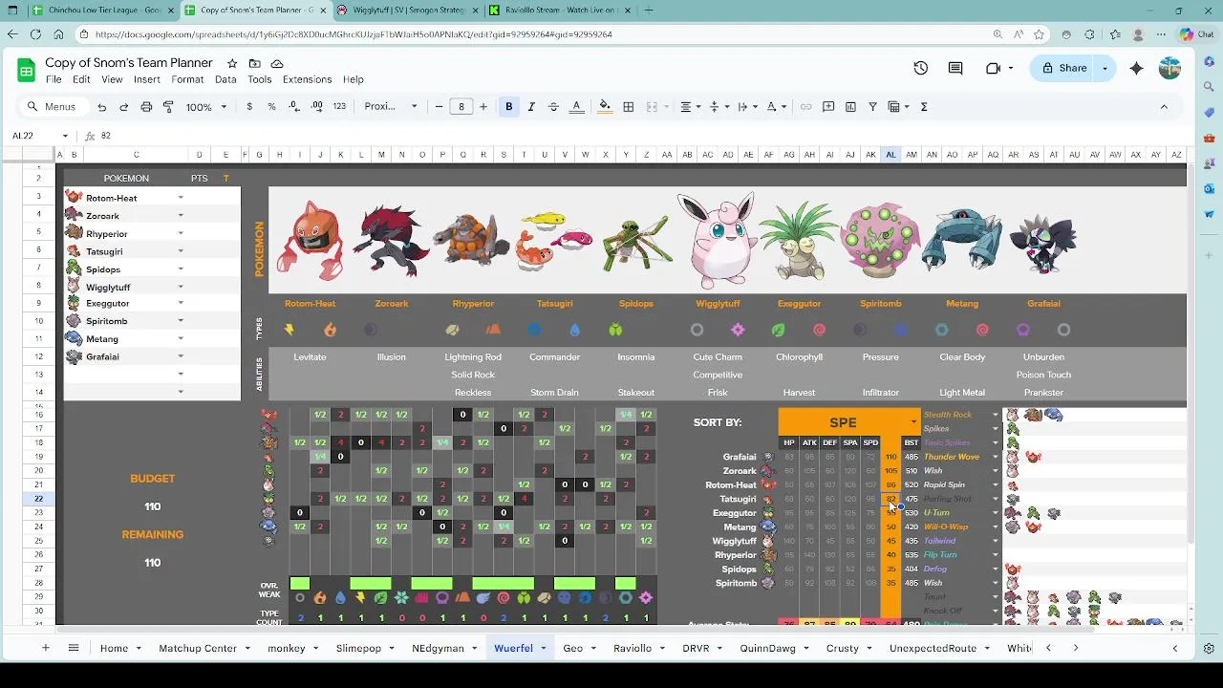The image size is (1223, 688).
Task: Redo action in Sheets toolbar
Action: pos(123,107)
